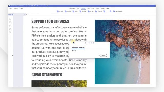
Task: Open the more conversion formats dropdown
Action: (105, 11)
